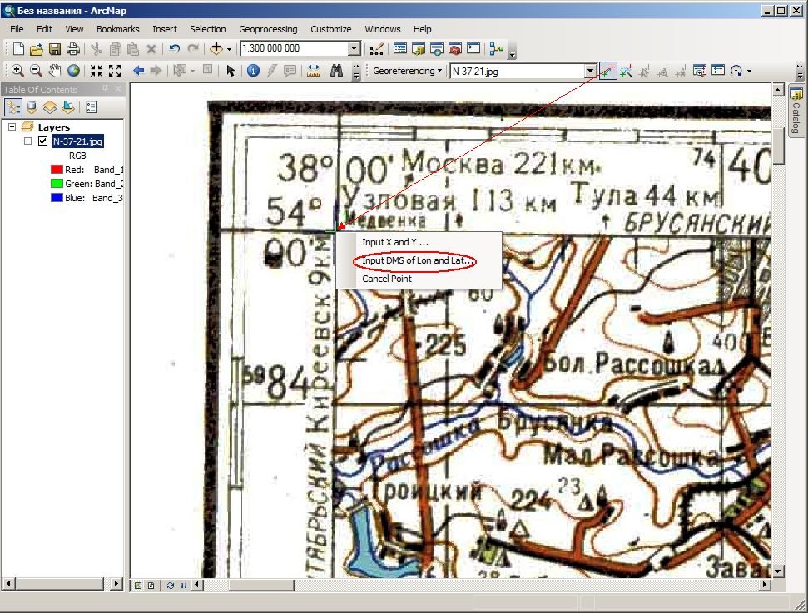
Task: Click the Full Extent globe icon
Action: click(74, 71)
